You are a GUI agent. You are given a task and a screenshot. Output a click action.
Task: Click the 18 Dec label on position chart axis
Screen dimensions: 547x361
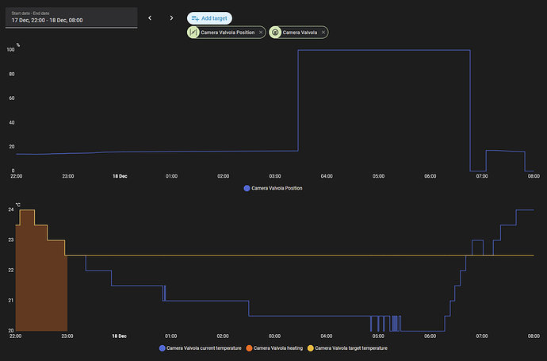118,177
